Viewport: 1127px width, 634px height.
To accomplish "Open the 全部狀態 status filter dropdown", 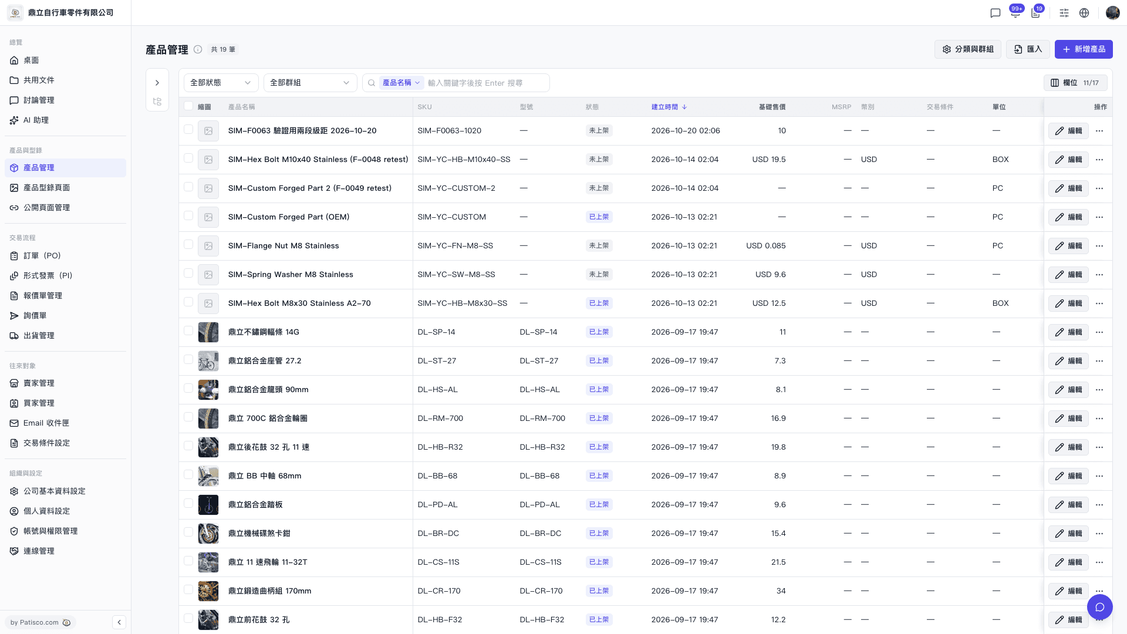I will click(x=221, y=83).
